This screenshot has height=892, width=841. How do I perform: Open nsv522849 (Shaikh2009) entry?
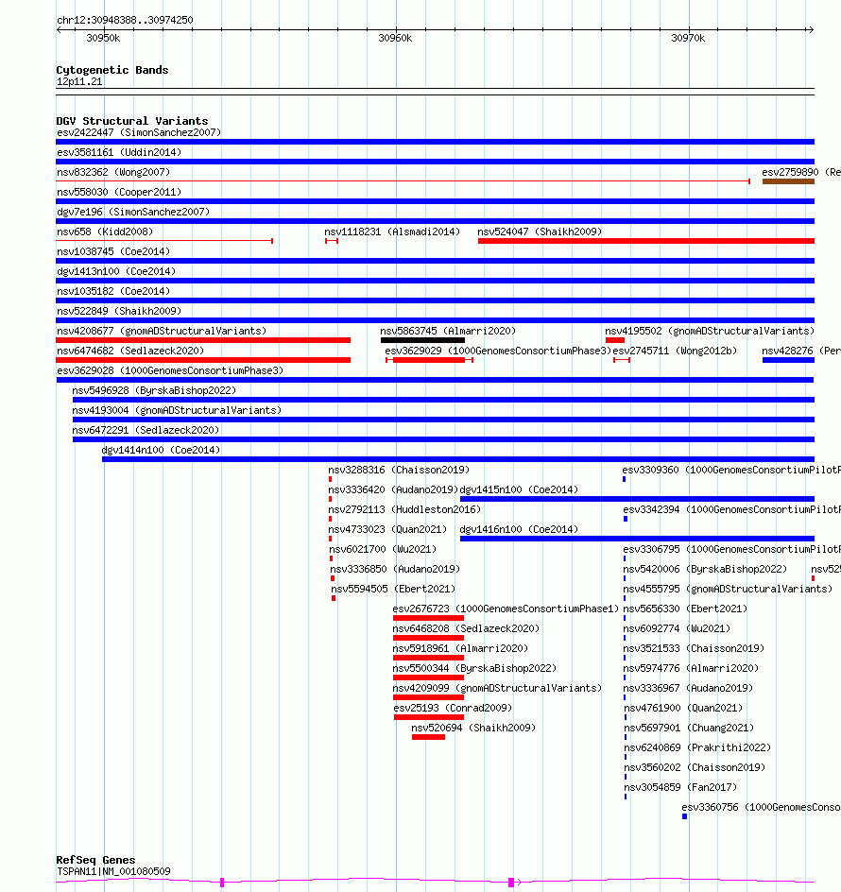[119, 312]
